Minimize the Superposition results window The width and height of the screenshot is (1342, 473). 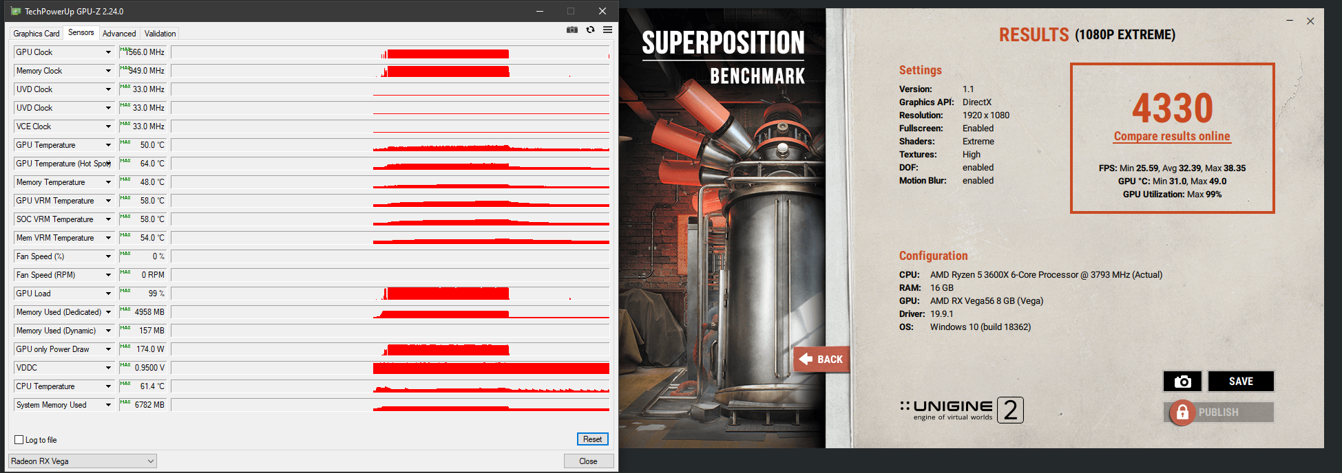pyautogui.click(x=1289, y=21)
